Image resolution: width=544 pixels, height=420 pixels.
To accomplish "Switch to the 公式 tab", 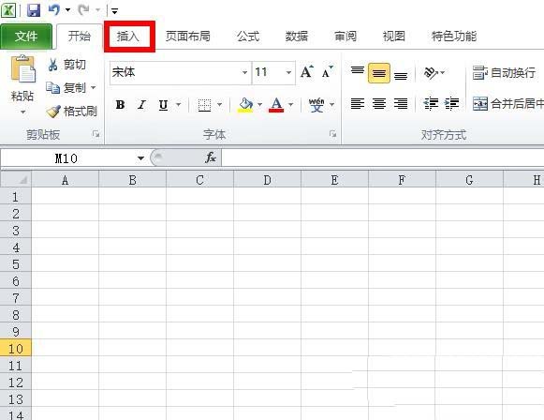I will tap(248, 37).
